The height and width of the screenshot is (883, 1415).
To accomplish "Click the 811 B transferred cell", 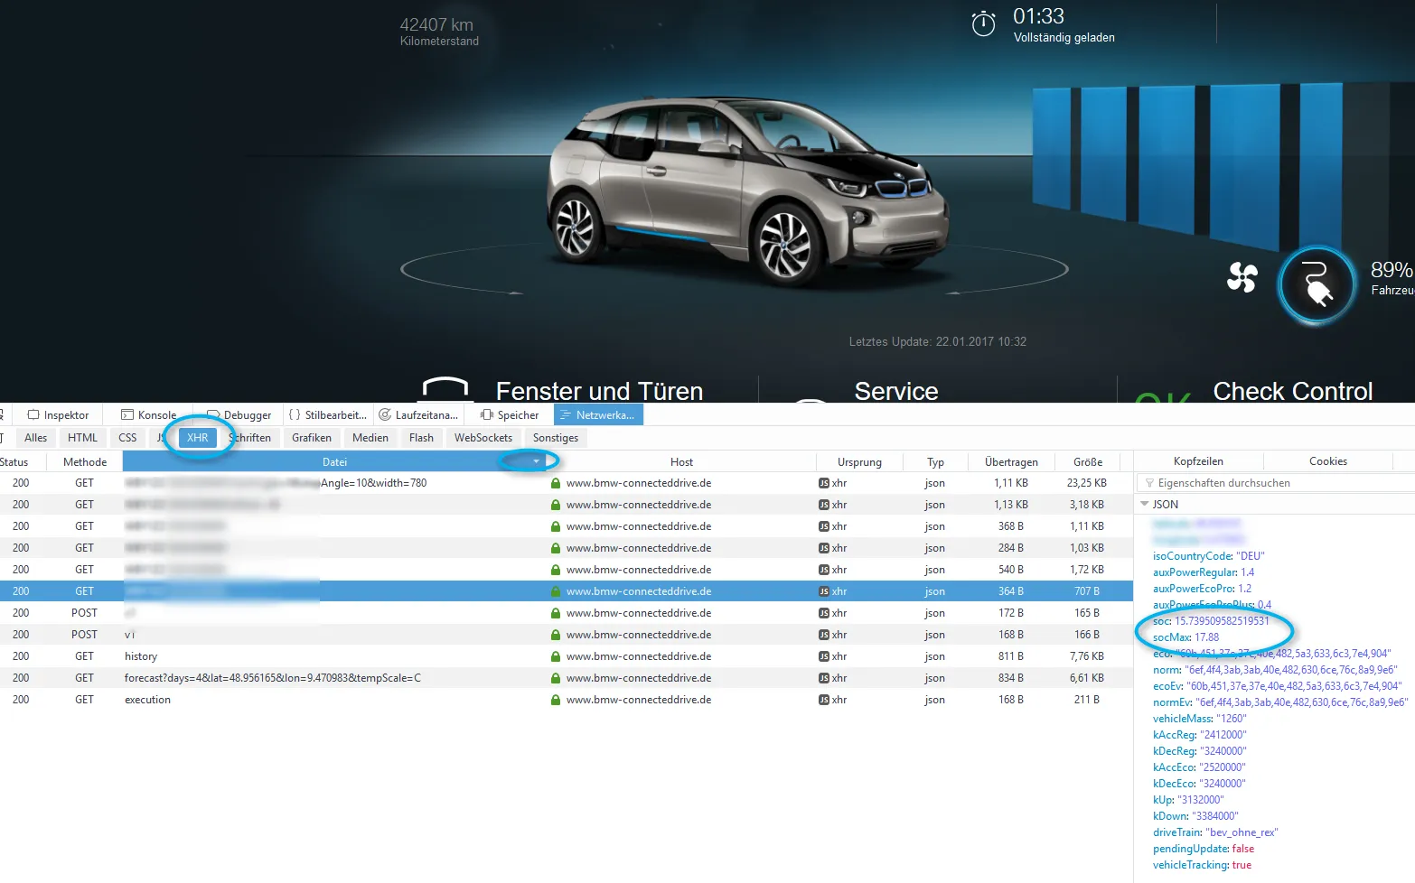I will coord(1011,656).
